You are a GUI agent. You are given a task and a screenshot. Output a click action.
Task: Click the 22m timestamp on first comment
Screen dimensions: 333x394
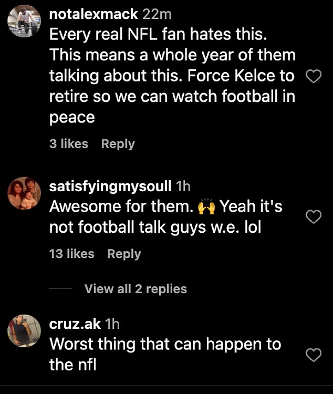(x=157, y=14)
